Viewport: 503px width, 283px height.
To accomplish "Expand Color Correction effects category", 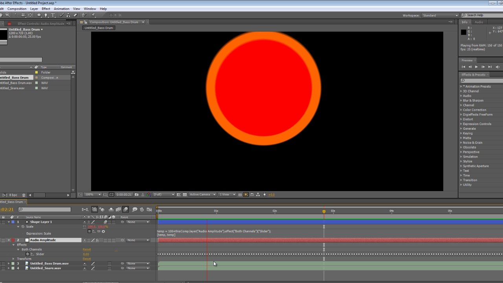I will (x=461, y=110).
